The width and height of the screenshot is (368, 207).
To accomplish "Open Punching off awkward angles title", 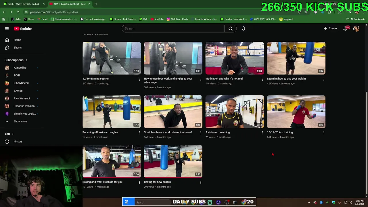I will point(100,132).
